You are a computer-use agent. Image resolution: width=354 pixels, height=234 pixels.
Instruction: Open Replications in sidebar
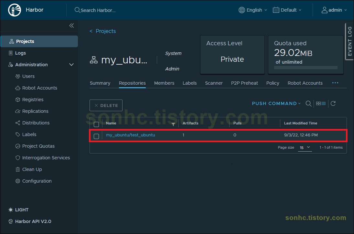point(35,111)
